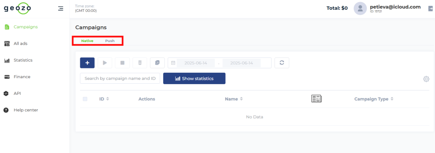The height and width of the screenshot is (153, 435).
Task: Click the news ad preview column icon
Action: tap(316, 99)
